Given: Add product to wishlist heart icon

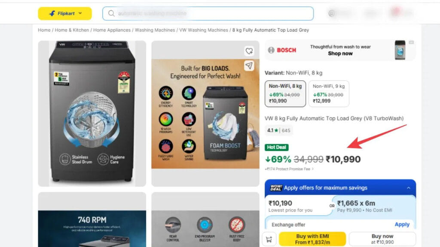Looking at the screenshot, I should [249, 51].
